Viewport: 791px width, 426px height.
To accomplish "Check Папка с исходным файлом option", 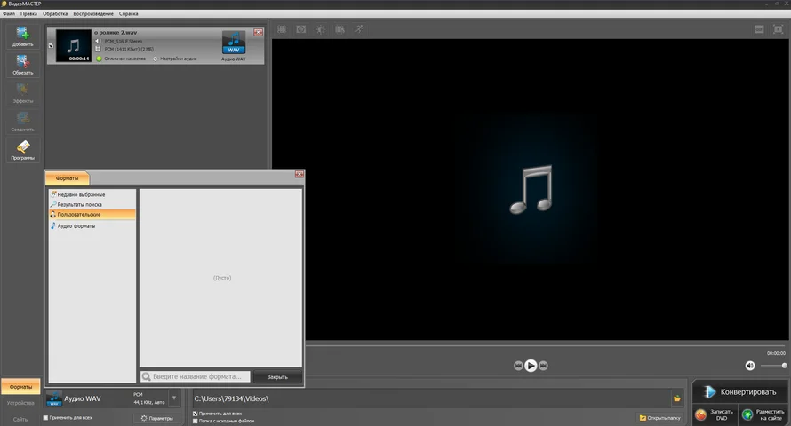I will point(196,421).
